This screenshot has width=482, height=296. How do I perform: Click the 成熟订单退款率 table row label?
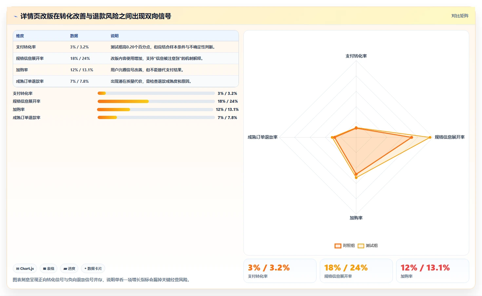30,81
